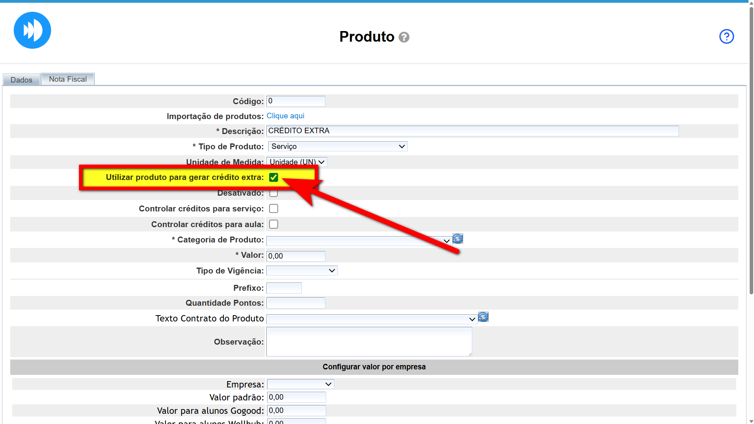Uncheck Utilizar produto para gerar crédito extra
Viewport: 754px width, 424px height.
273,177
